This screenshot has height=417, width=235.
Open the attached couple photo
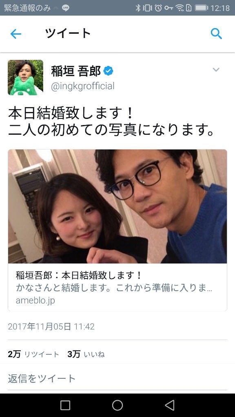pyautogui.click(x=117, y=206)
